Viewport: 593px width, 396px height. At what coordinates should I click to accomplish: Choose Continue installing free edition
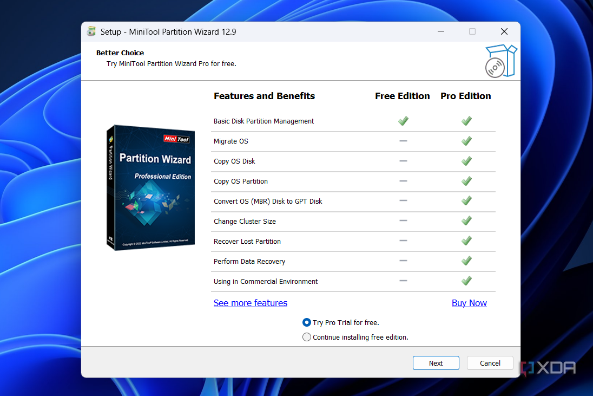pos(307,337)
